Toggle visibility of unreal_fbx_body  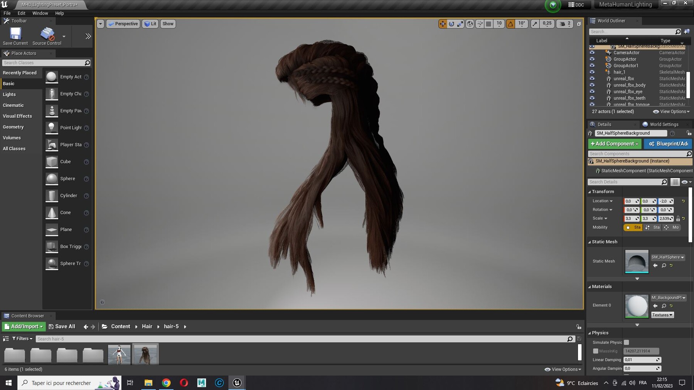tap(592, 85)
